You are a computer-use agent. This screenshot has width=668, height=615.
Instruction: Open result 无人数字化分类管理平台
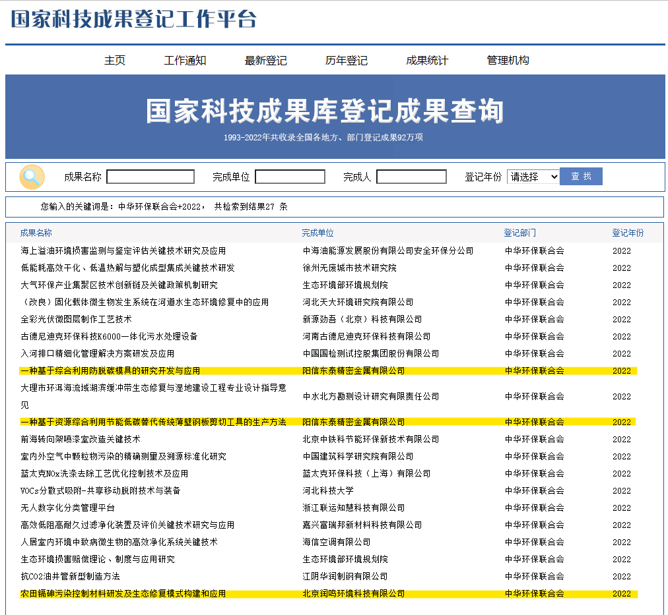pyautogui.click(x=68, y=508)
